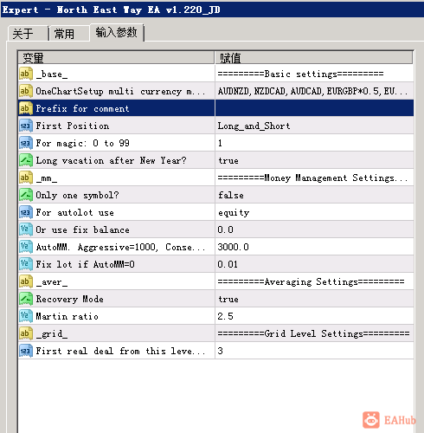Switch to the 输入参数 (Inputs) tab
The width and height of the screenshot is (424, 433).
tap(117, 32)
